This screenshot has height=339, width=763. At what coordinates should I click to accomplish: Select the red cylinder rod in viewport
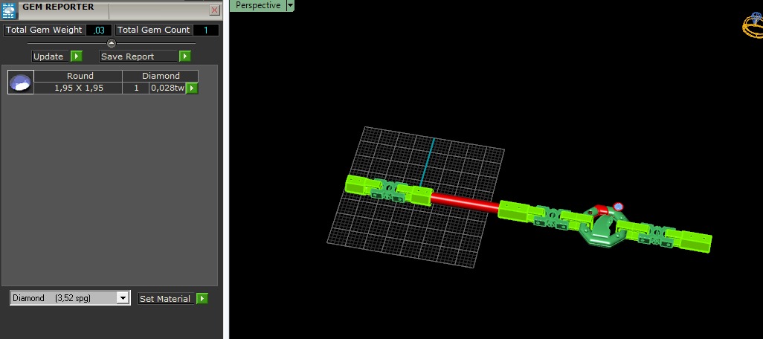[x=465, y=202]
